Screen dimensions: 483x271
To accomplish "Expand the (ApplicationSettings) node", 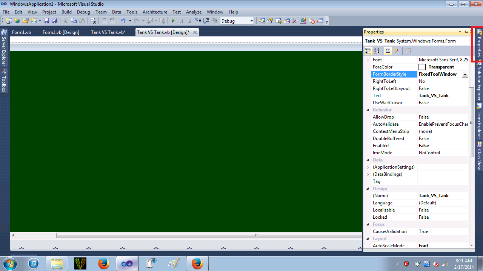I will click(368, 167).
